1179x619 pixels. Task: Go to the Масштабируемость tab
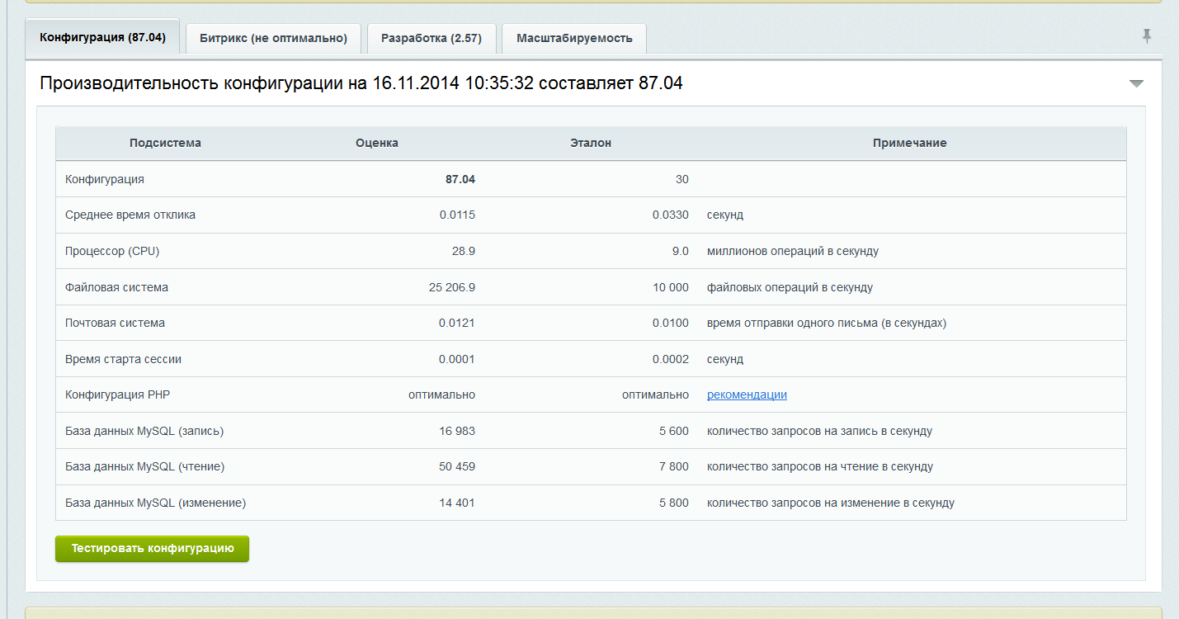click(x=574, y=38)
